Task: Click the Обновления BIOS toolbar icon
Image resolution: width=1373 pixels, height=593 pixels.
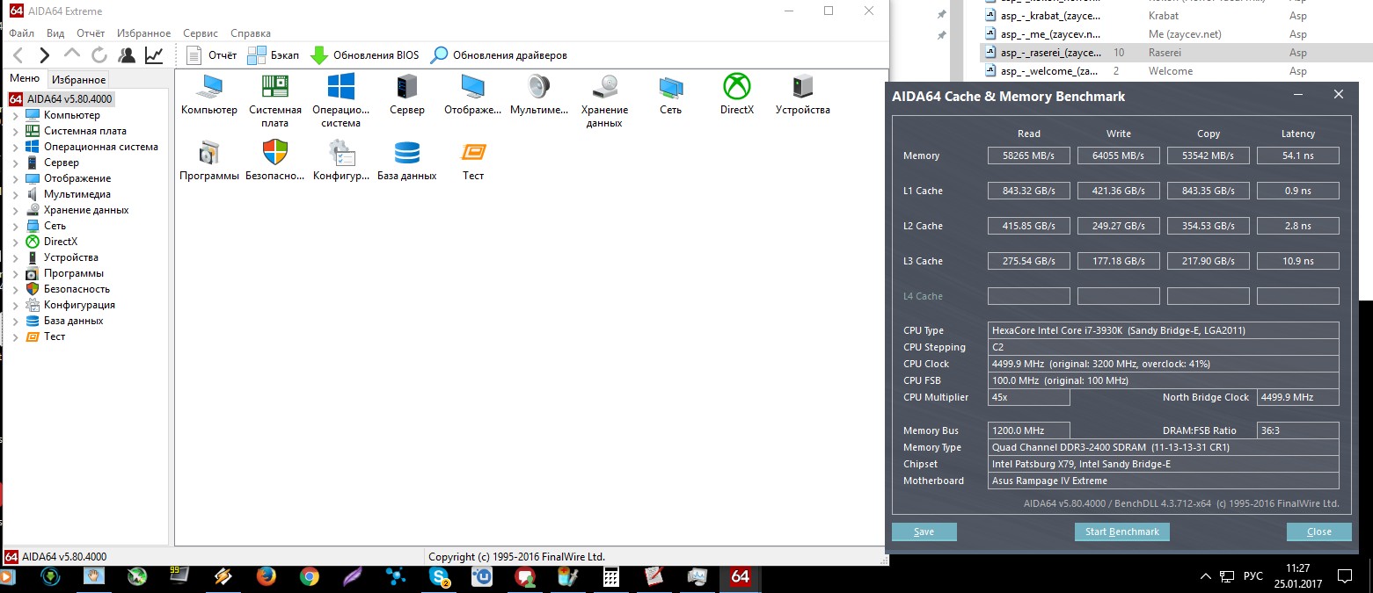Action: (319, 55)
